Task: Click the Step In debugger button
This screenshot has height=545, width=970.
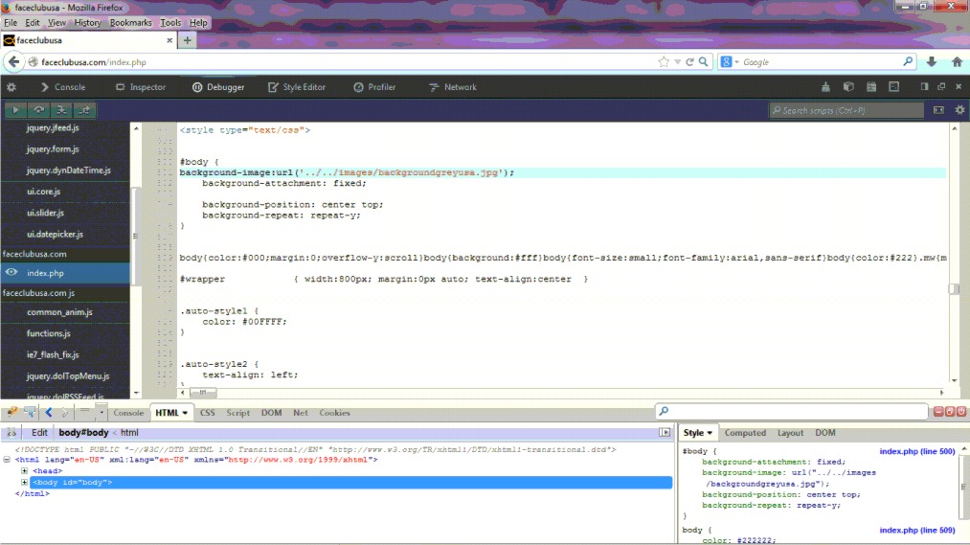Action: coord(62,110)
